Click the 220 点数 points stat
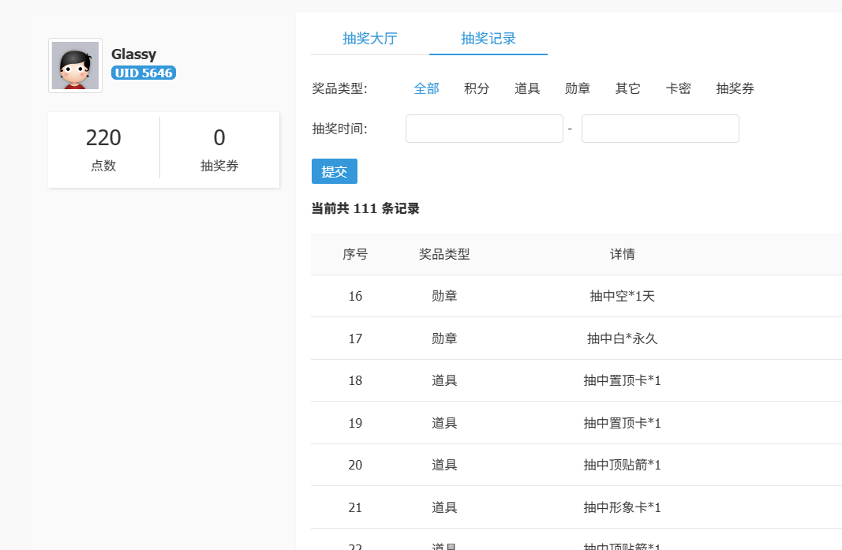 point(103,150)
